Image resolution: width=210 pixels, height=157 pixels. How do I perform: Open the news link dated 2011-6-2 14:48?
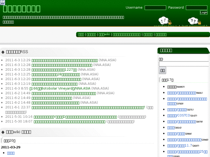[x=55, y=103]
